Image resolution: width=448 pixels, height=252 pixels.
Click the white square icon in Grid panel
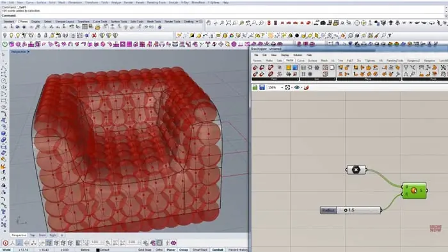click(332, 68)
